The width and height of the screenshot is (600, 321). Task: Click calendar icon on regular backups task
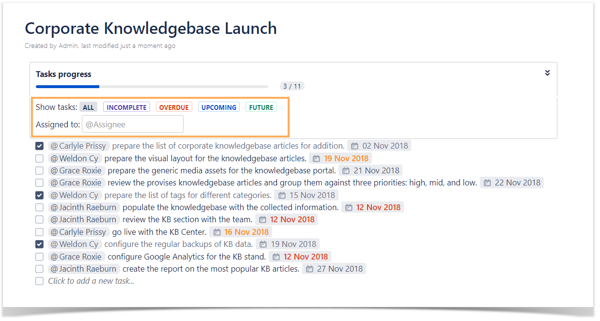point(263,244)
